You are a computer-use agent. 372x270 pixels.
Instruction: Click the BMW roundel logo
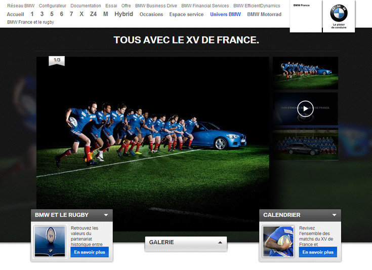[x=339, y=13]
